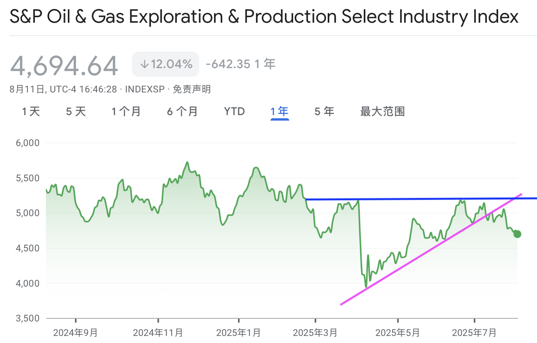The width and height of the screenshot is (537, 343).
Task: Click the 2025年7月 axis label
Action: [474, 333]
